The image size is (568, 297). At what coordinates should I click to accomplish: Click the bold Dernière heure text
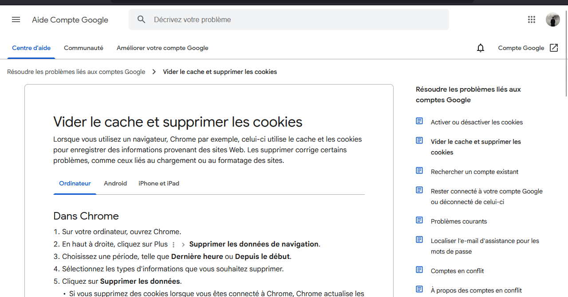(197, 256)
